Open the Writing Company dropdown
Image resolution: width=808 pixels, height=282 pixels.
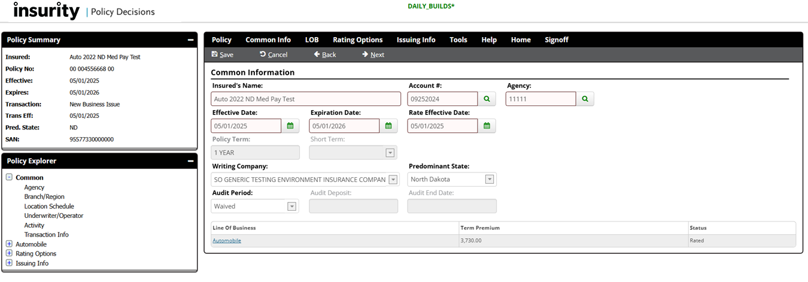[393, 180]
